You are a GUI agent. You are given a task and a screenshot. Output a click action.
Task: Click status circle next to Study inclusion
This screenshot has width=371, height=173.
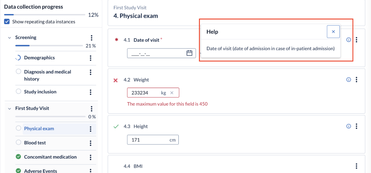pyautogui.click(x=18, y=91)
